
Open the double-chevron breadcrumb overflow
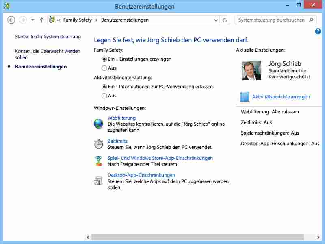click(58, 20)
